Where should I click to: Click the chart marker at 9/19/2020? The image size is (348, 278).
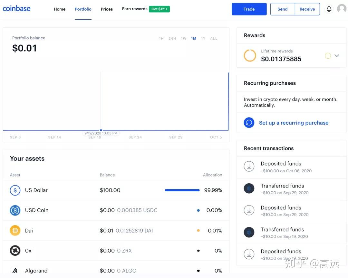101,130
